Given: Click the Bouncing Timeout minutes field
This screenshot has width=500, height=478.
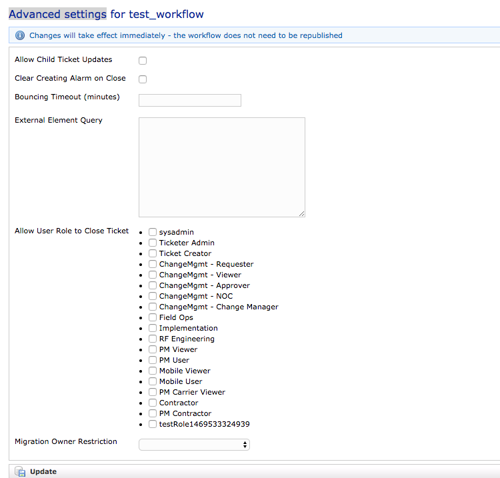Looking at the screenshot, I should 190,100.
